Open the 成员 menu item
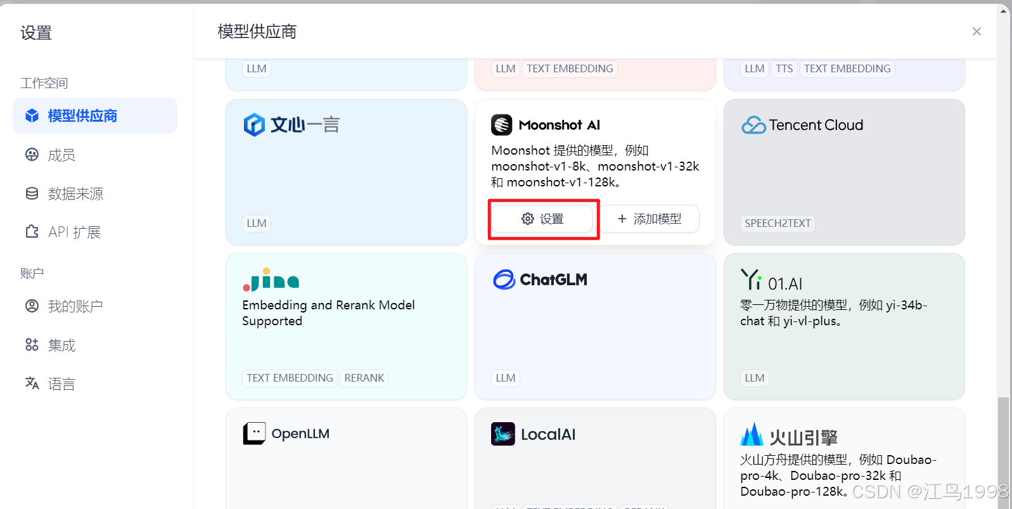The width and height of the screenshot is (1012, 509). pyautogui.click(x=95, y=155)
